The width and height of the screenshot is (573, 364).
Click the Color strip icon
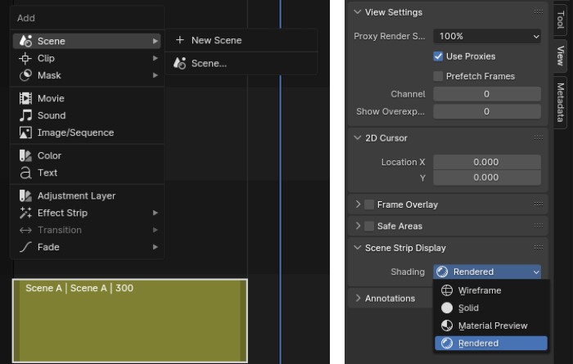pos(25,155)
